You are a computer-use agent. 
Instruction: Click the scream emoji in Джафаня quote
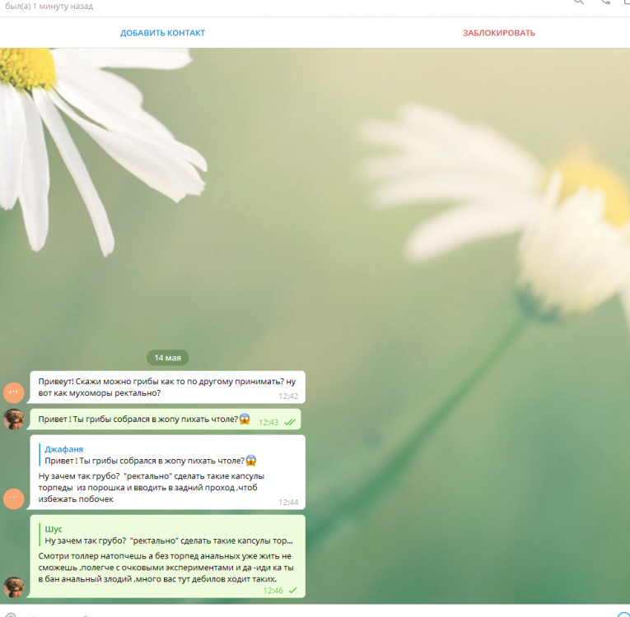pos(251,461)
